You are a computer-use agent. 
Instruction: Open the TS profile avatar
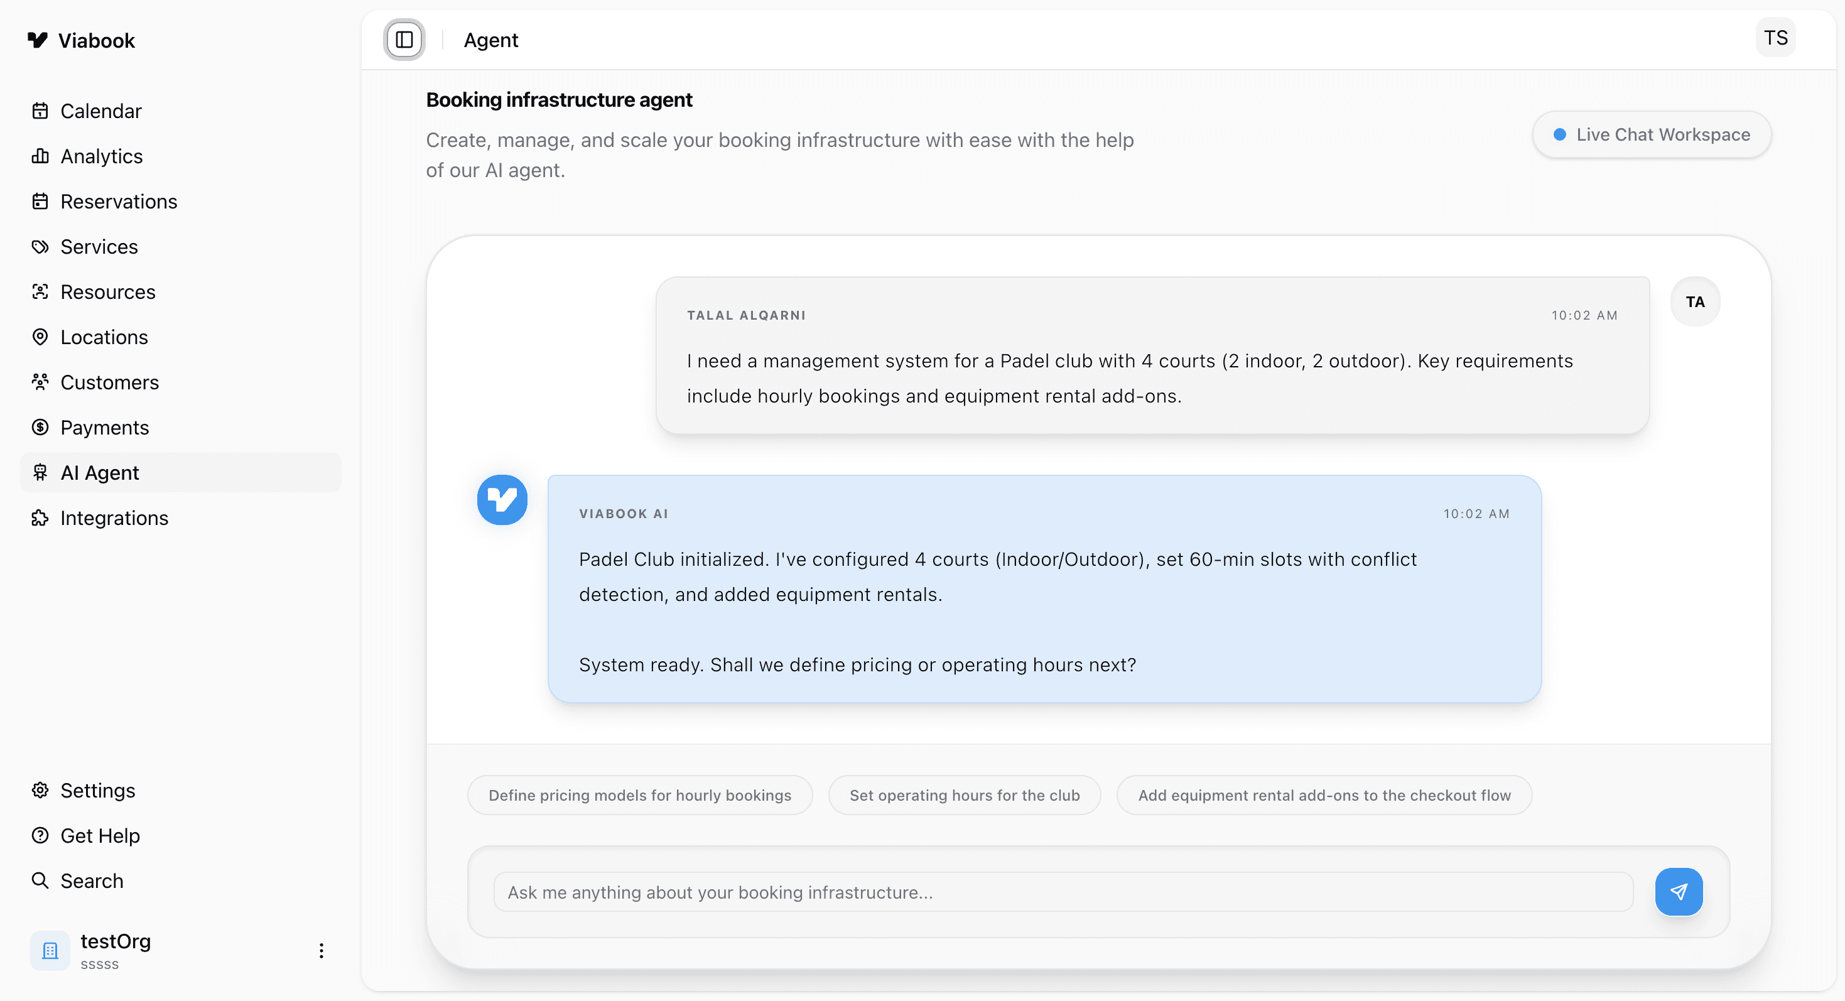click(1777, 37)
